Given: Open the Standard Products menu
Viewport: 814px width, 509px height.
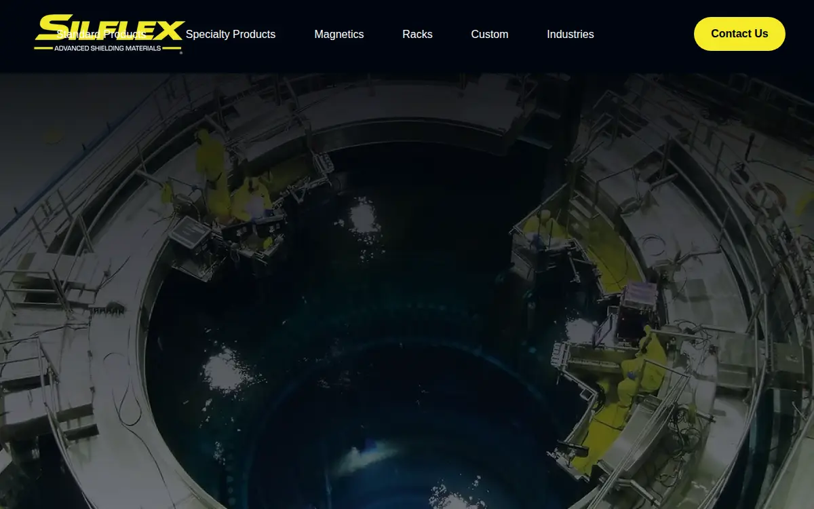Looking at the screenshot, I should pyautogui.click(x=101, y=34).
